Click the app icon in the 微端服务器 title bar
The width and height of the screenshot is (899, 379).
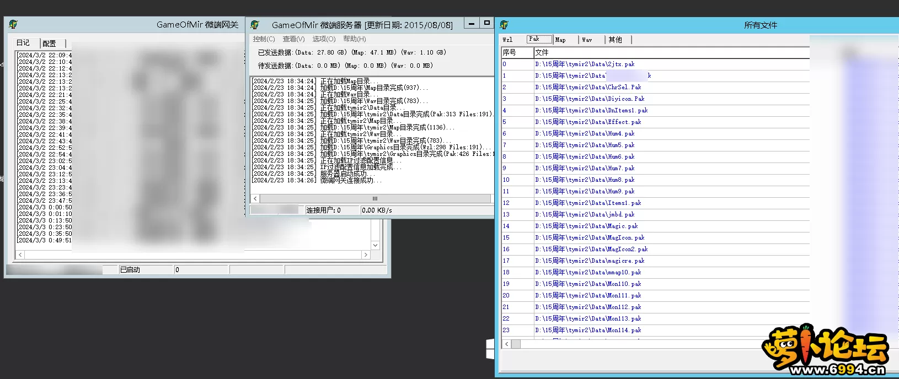click(x=254, y=25)
